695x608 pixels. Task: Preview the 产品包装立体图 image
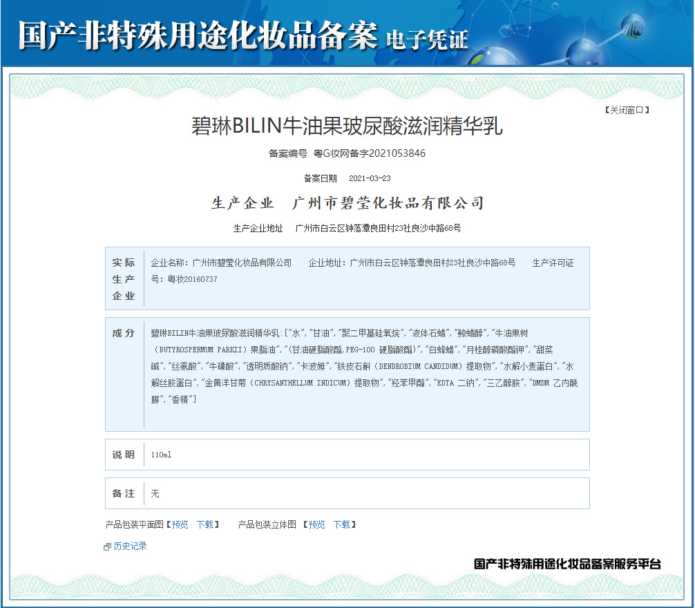point(316,524)
